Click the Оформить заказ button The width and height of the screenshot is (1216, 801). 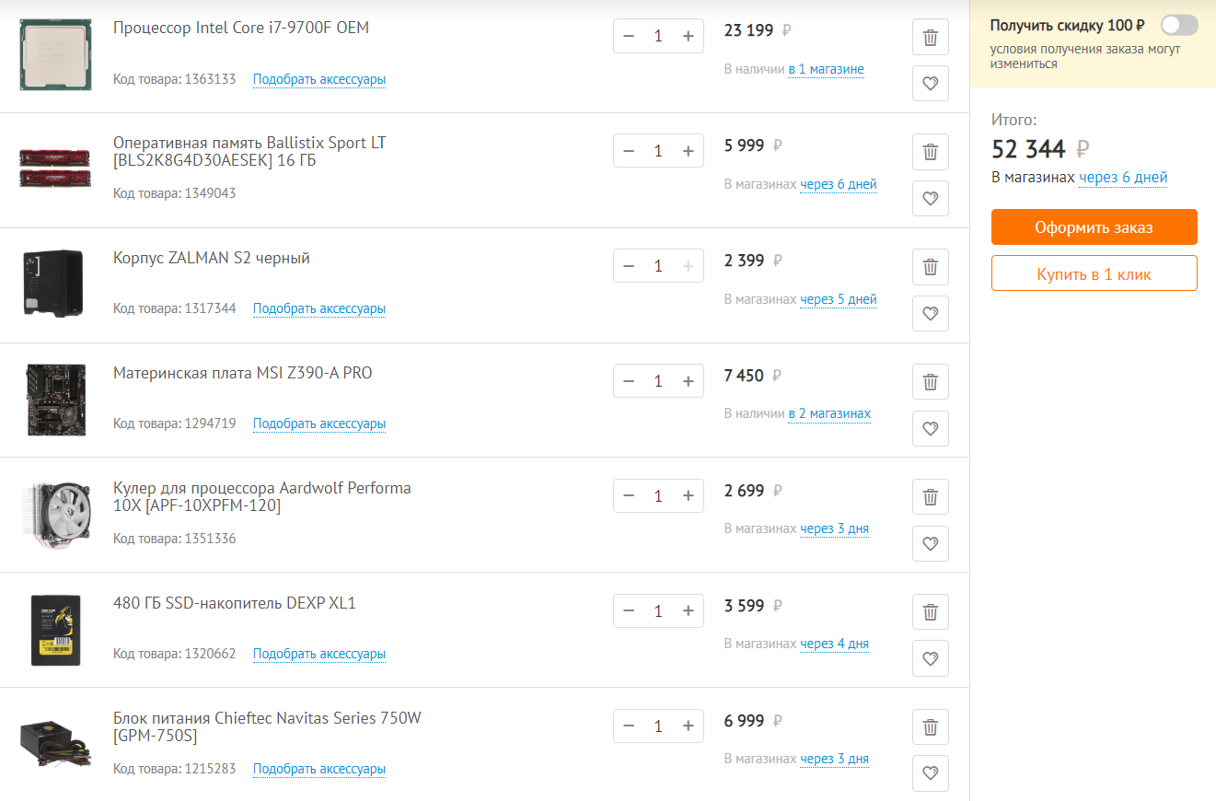pyautogui.click(x=1094, y=227)
